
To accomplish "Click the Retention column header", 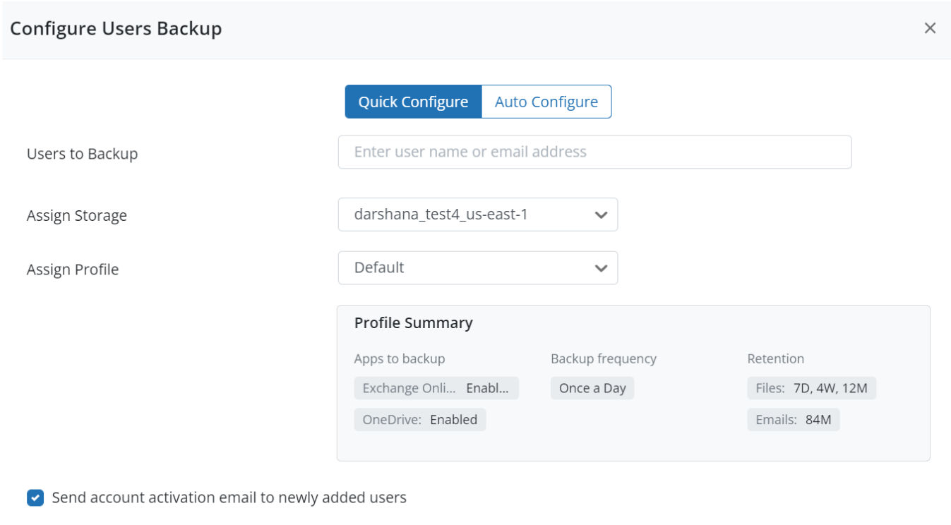I will pyautogui.click(x=775, y=358).
